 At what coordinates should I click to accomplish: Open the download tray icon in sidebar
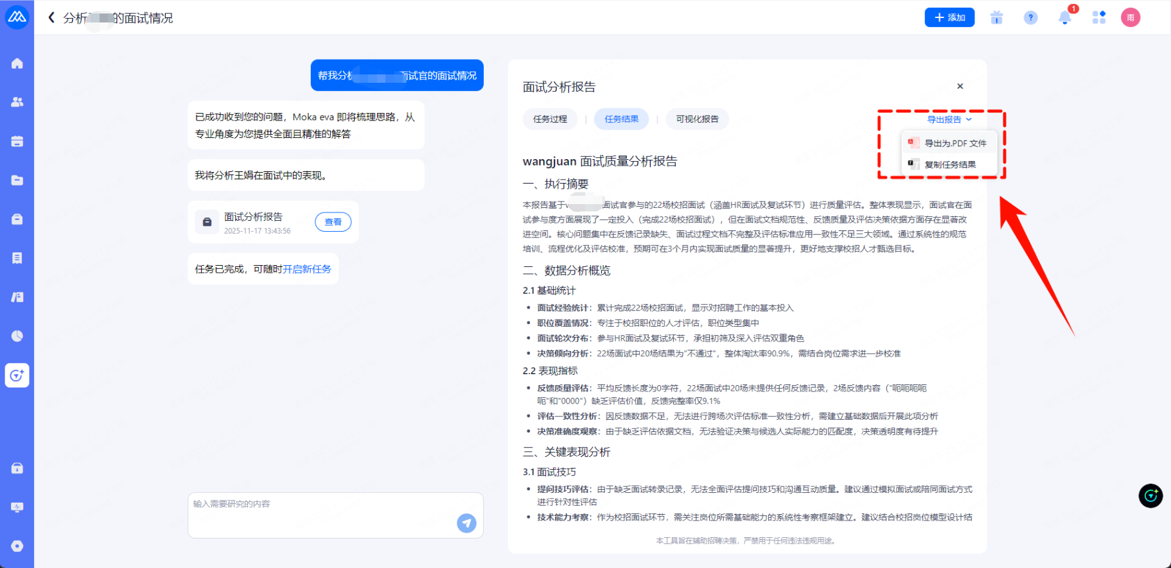(x=17, y=468)
